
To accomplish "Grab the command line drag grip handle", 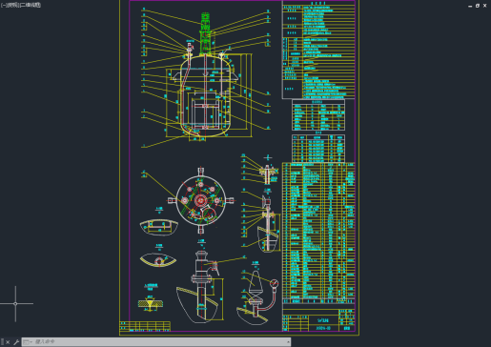I will [x=2, y=342].
